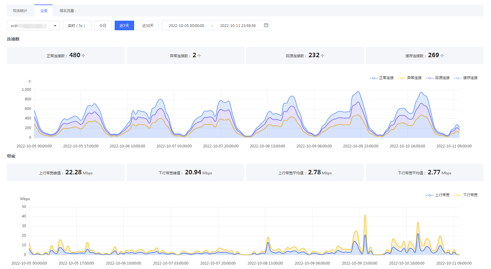Open the 域名流量 tab
The width and height of the screenshot is (491, 269).
[x=66, y=11]
